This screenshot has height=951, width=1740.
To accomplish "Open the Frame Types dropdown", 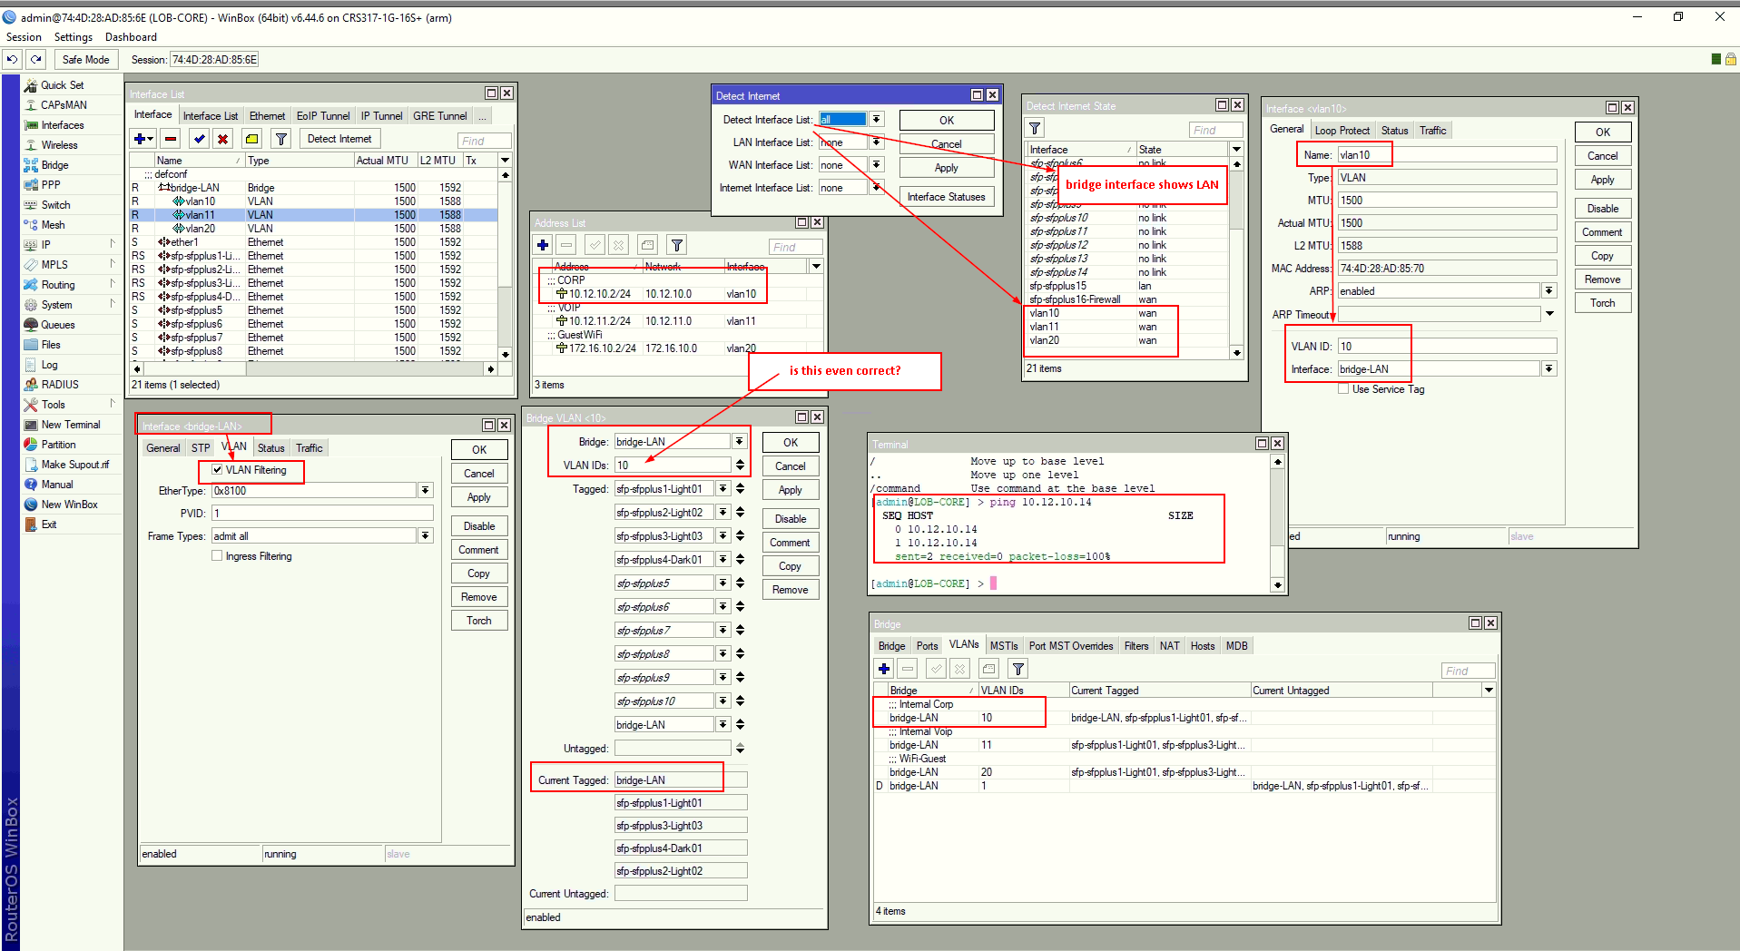I will point(425,534).
